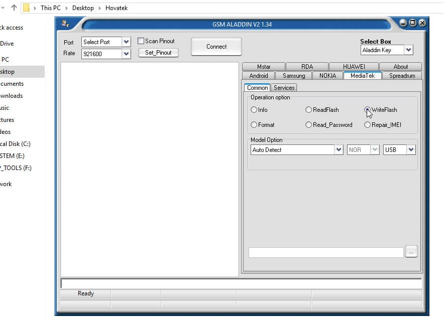
Task: Minimize the GSM Aladdin window
Action: [x=403, y=23]
